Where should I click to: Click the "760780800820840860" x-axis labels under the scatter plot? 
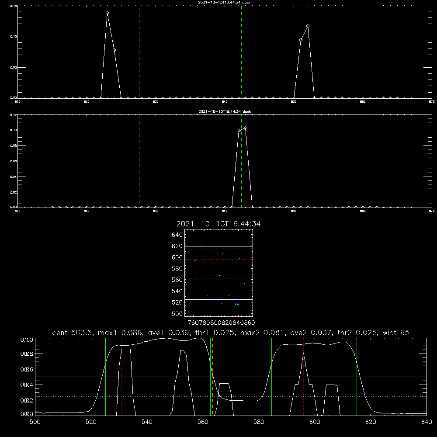[221, 323]
